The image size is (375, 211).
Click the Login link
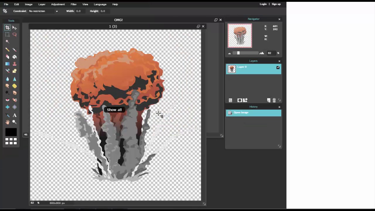coord(263,4)
